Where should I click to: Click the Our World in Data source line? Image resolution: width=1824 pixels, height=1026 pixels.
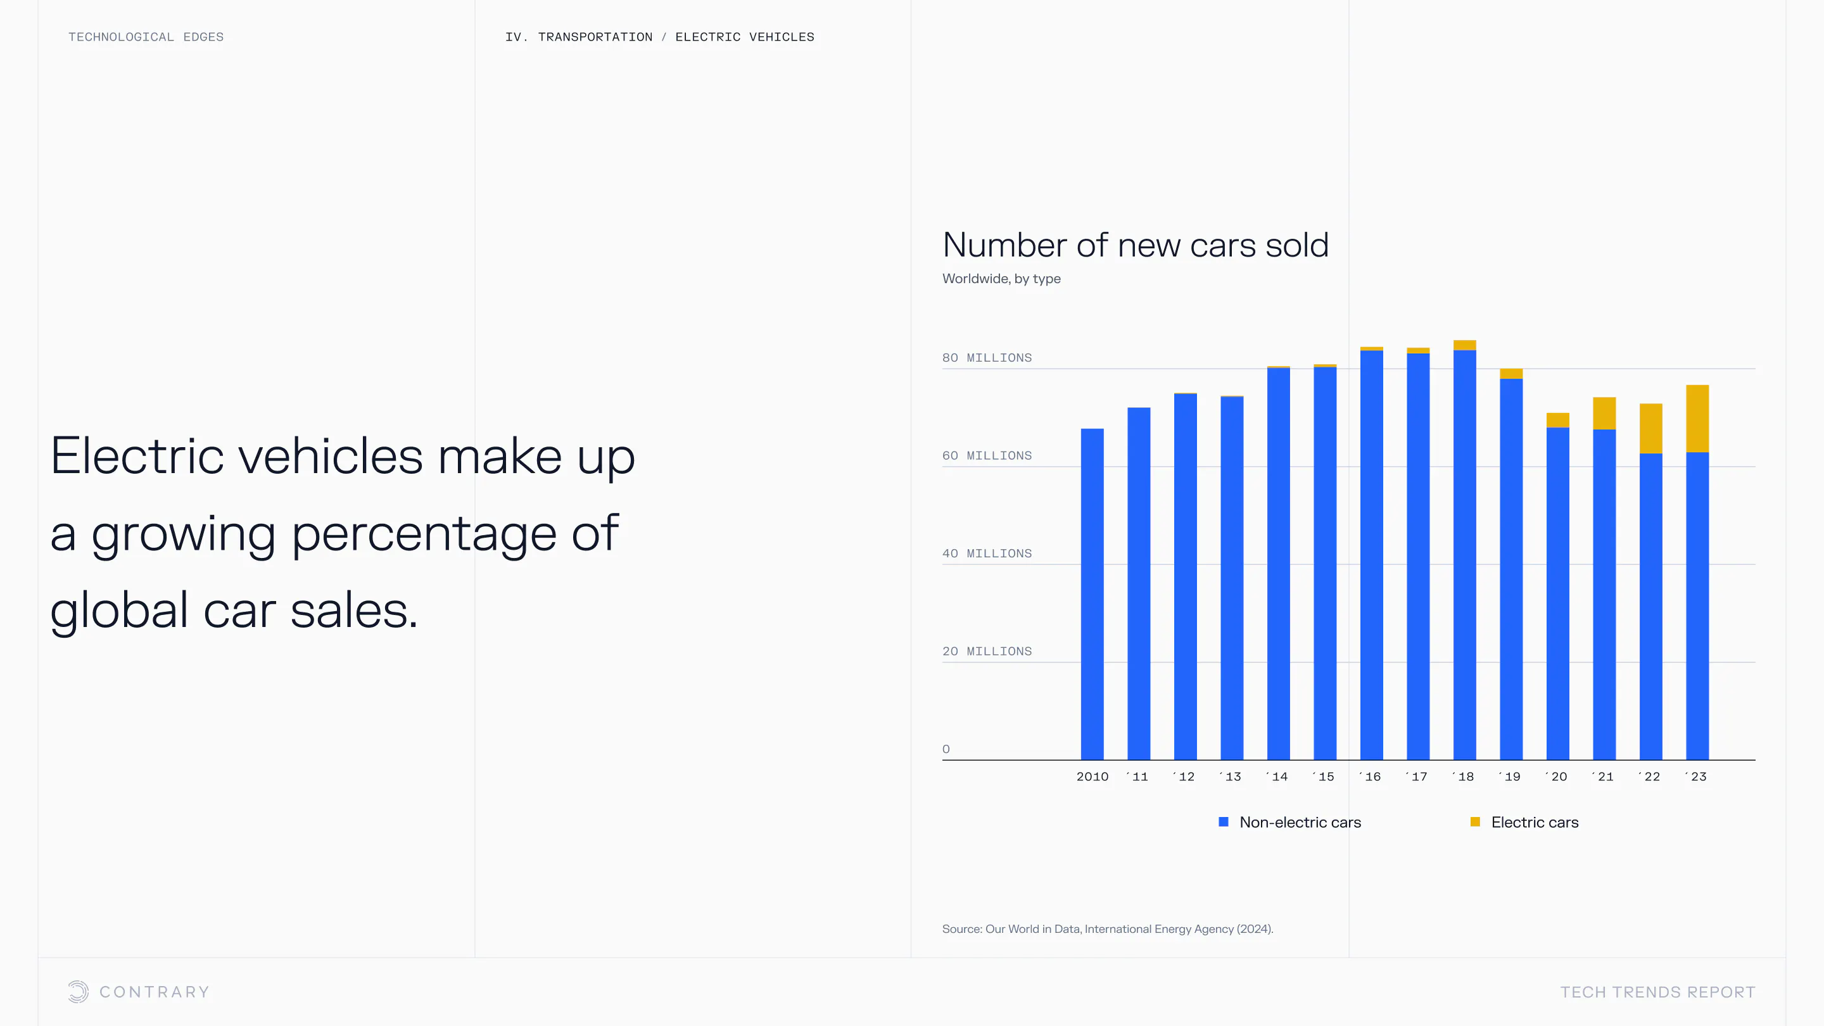pyautogui.click(x=1108, y=928)
